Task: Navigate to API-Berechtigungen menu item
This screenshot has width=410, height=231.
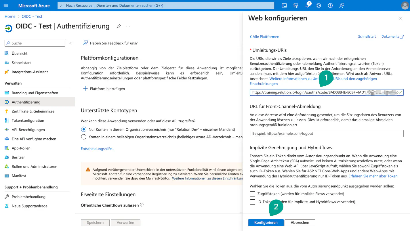Action: click(x=28, y=130)
